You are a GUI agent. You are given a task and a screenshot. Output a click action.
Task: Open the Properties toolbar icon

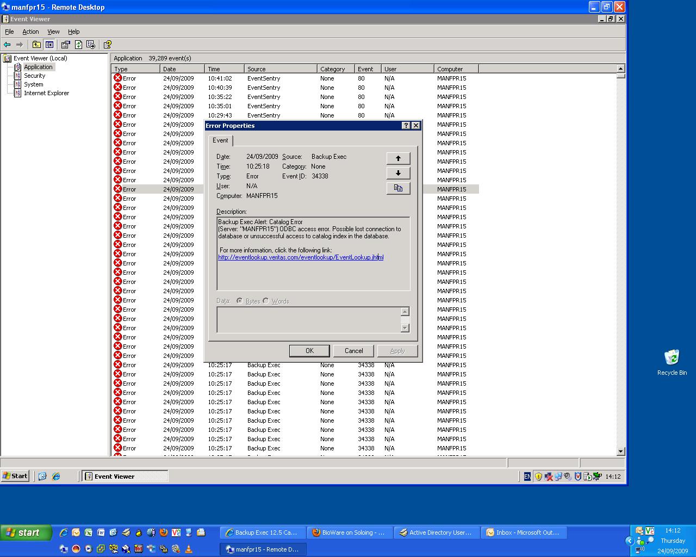(65, 45)
